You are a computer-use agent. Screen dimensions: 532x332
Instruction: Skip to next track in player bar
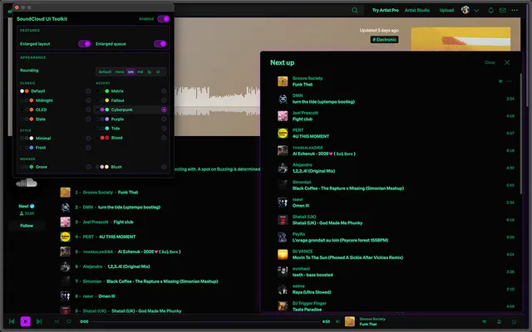tap(39, 321)
